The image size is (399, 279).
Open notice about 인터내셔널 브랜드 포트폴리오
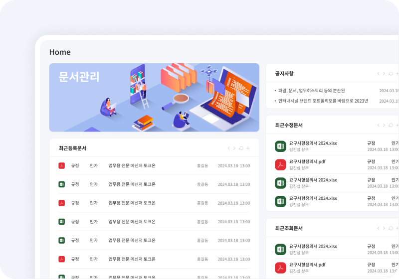pos(323,101)
